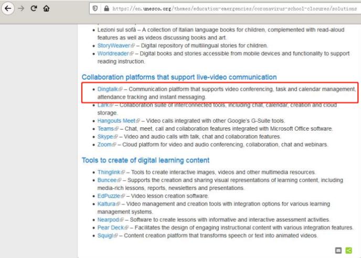Reload the page with the refresh icon

34,8
